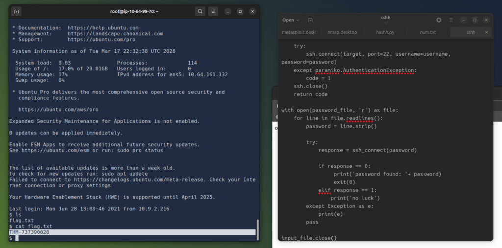
Task: Create a new document in text editor
Action: tap(310, 20)
